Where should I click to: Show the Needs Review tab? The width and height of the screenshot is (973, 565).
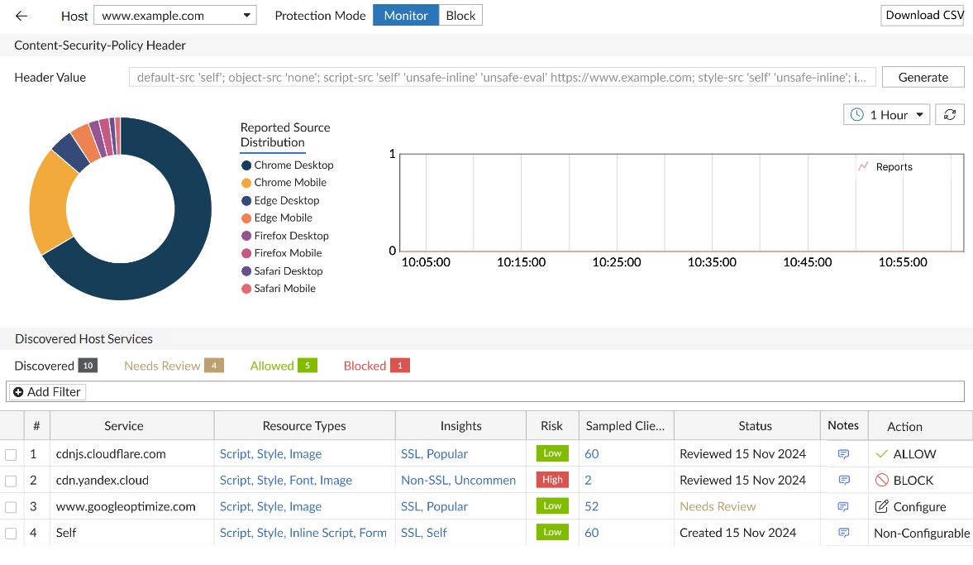tap(174, 366)
